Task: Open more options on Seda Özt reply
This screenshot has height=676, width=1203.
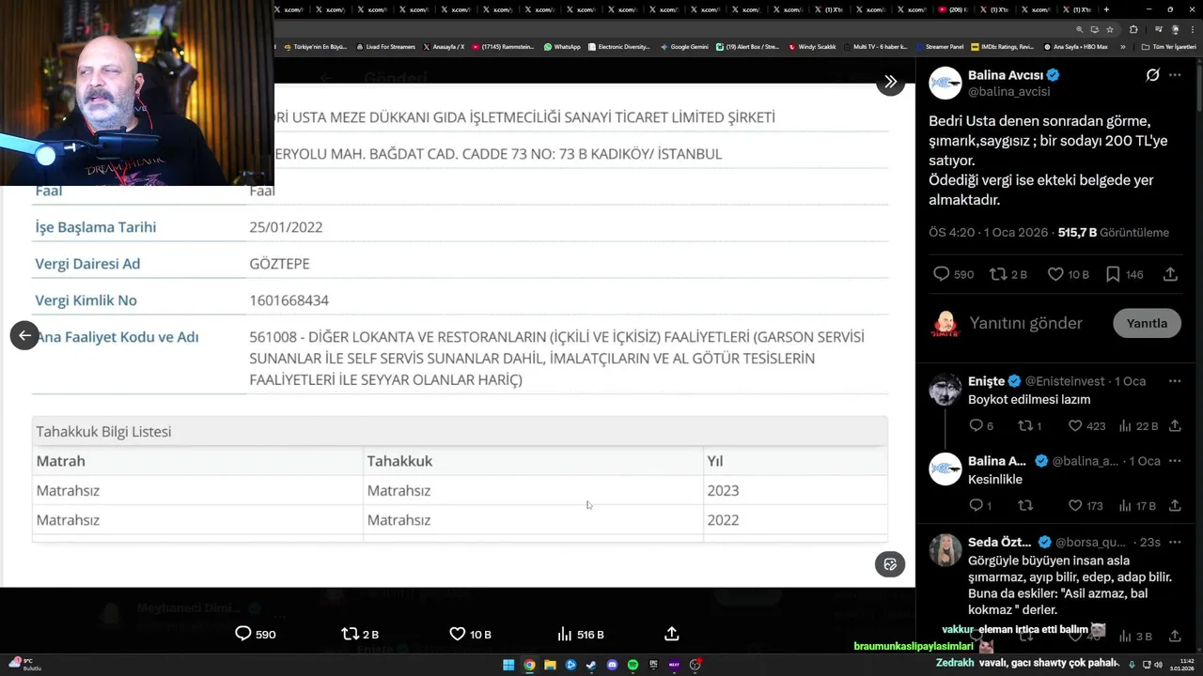Action: tap(1175, 542)
